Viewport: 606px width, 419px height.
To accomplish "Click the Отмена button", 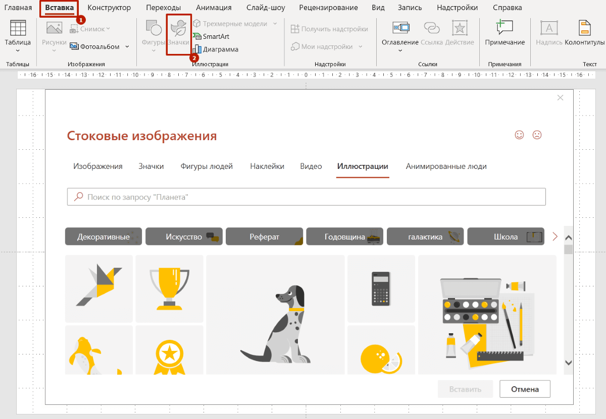I will [525, 389].
